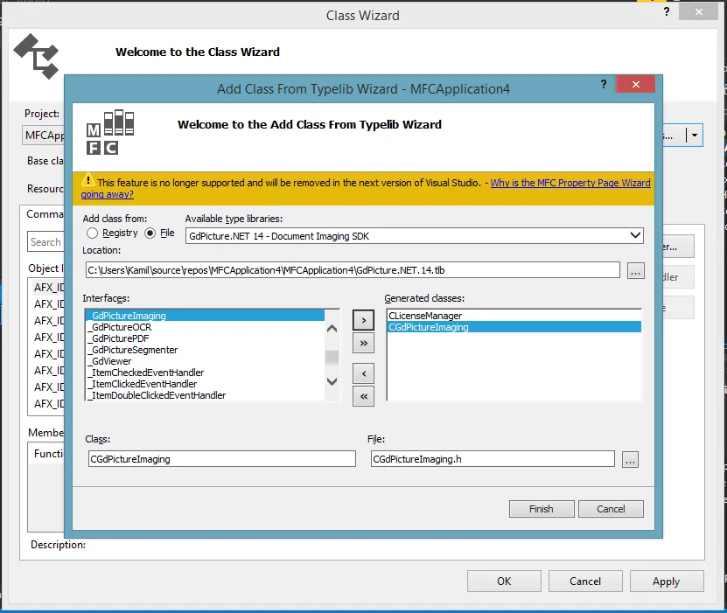
Task: Select the File radio button
Action: click(x=150, y=233)
